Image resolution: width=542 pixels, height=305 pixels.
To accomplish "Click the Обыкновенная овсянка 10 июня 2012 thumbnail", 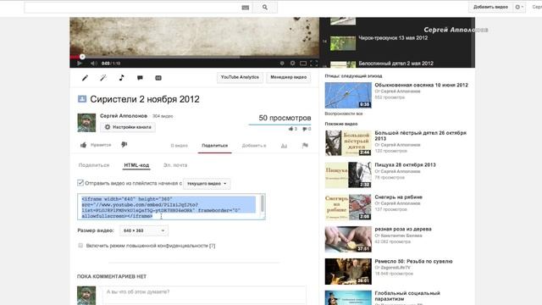I will 348,95.
